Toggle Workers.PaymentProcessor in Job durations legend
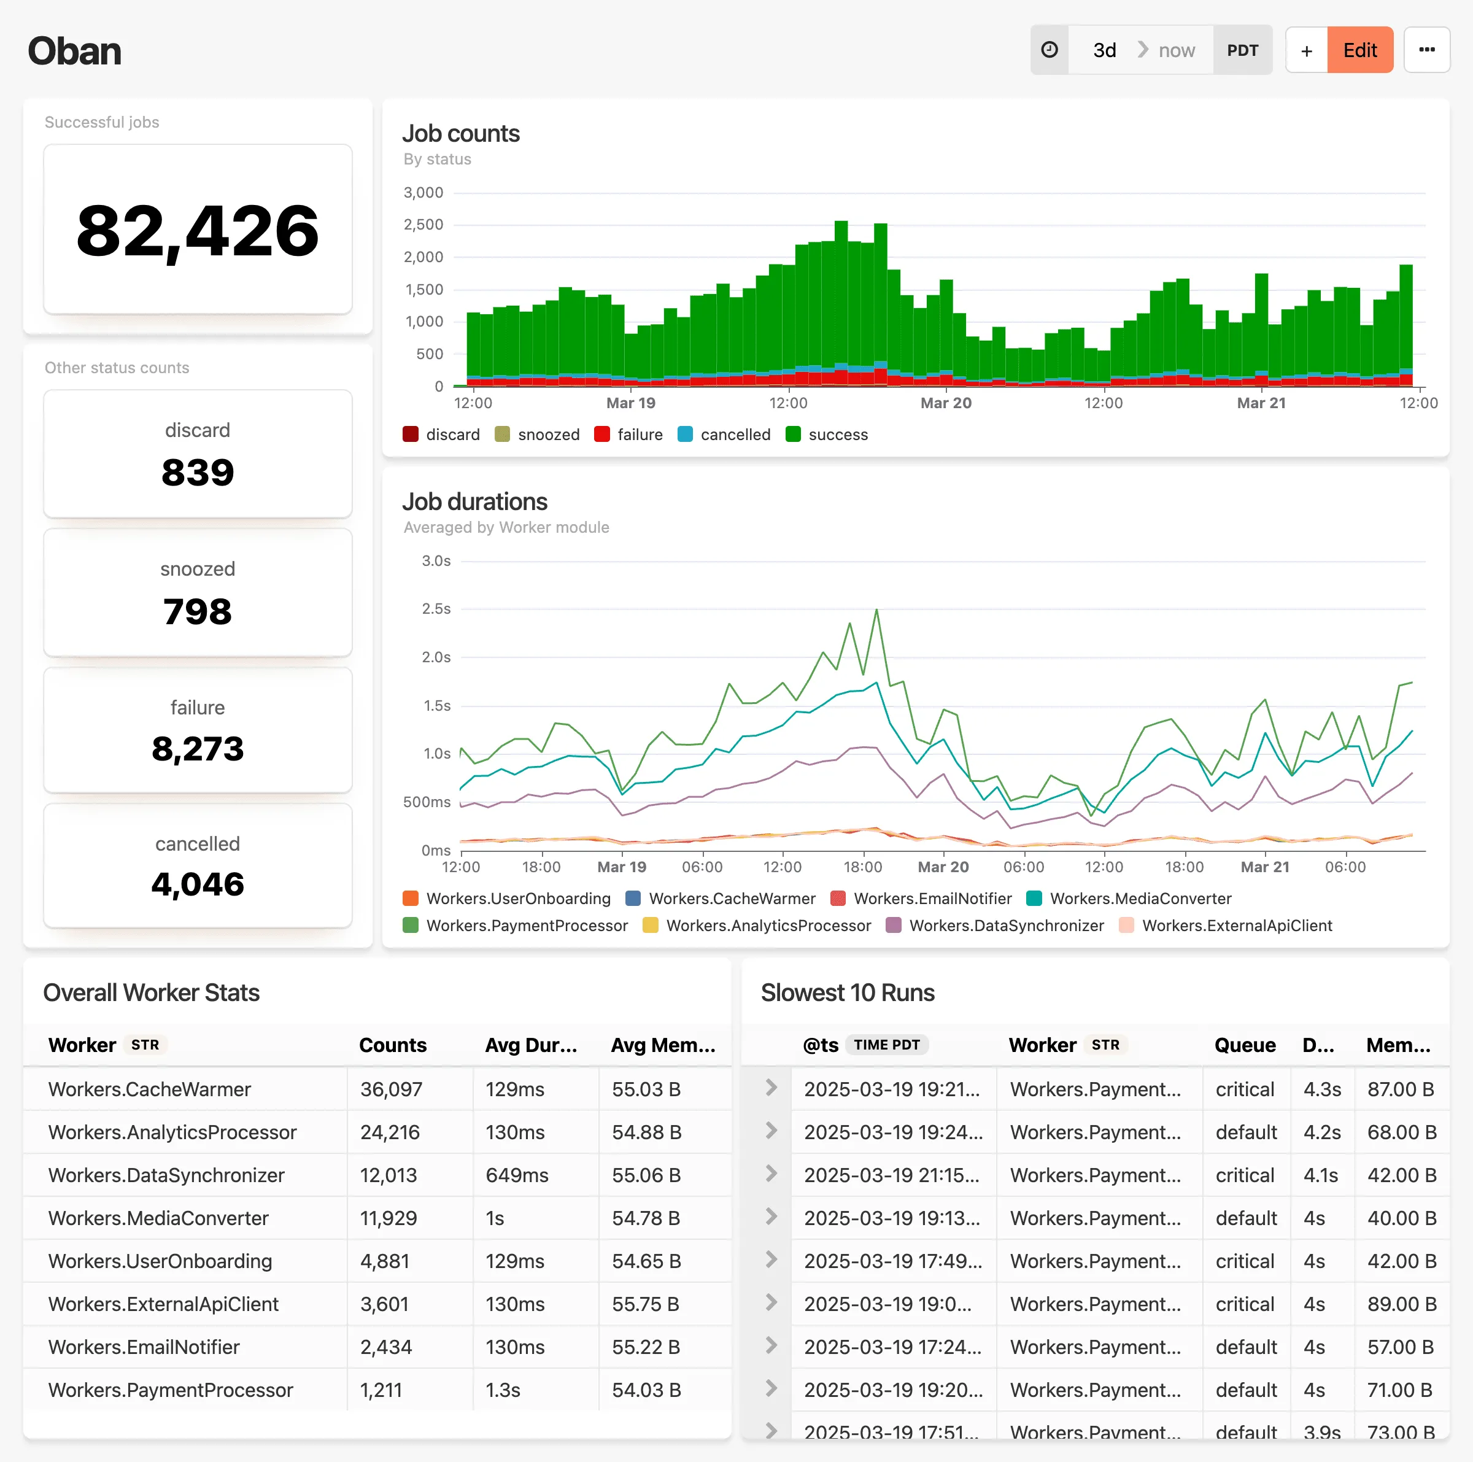Screen dimensions: 1473x1462 525,926
